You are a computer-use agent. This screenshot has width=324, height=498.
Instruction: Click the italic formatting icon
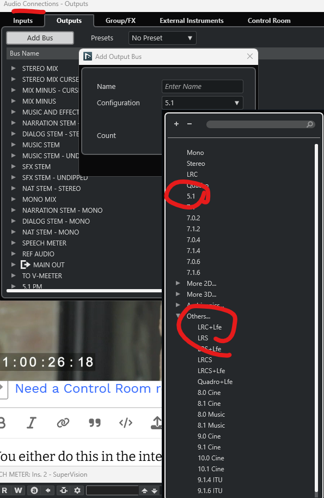pos(32,423)
